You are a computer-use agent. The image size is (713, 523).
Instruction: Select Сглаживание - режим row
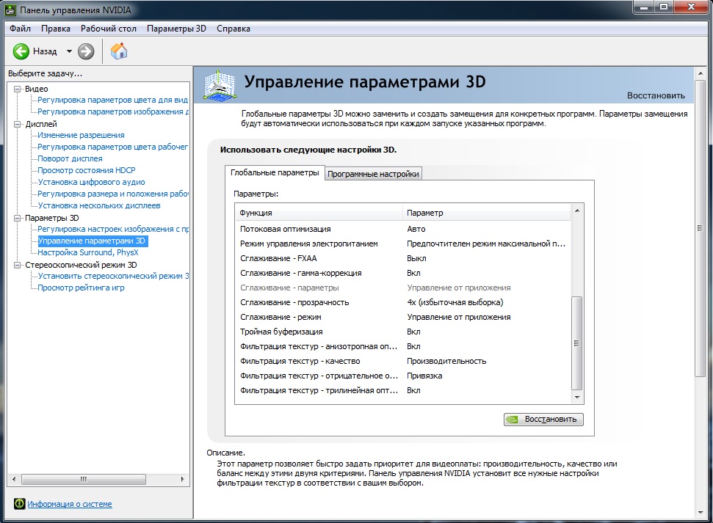click(403, 317)
